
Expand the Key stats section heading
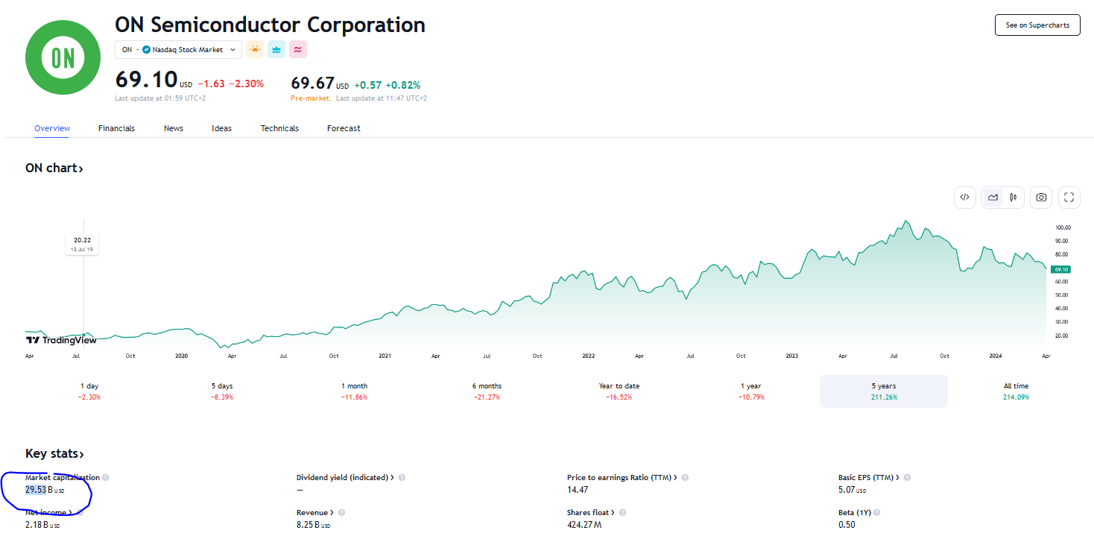pyautogui.click(x=55, y=453)
